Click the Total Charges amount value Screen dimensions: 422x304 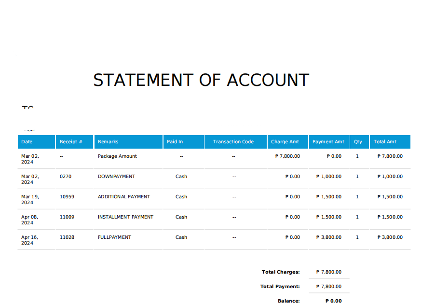click(x=329, y=272)
